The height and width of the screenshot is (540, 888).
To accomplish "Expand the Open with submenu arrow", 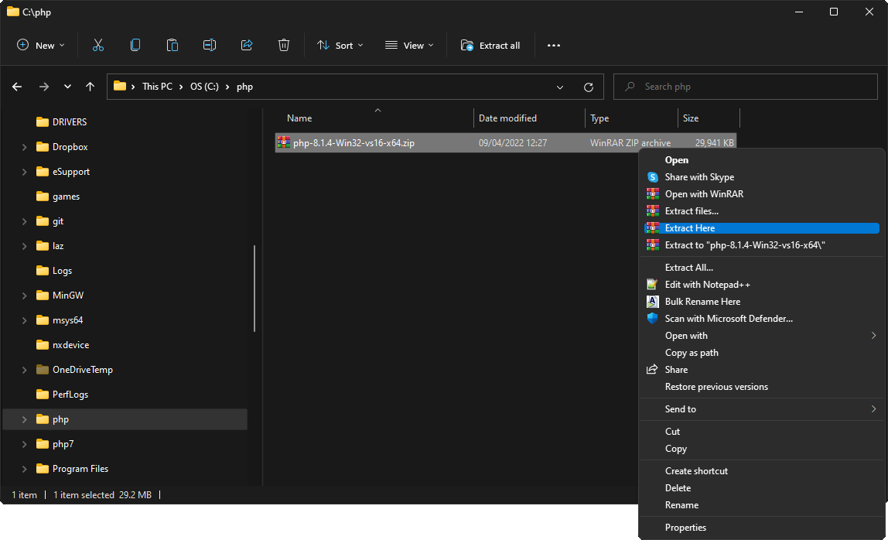I will (873, 336).
